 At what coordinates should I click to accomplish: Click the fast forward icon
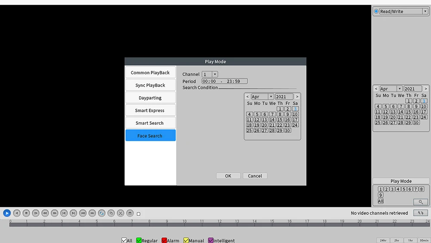pos(54,213)
